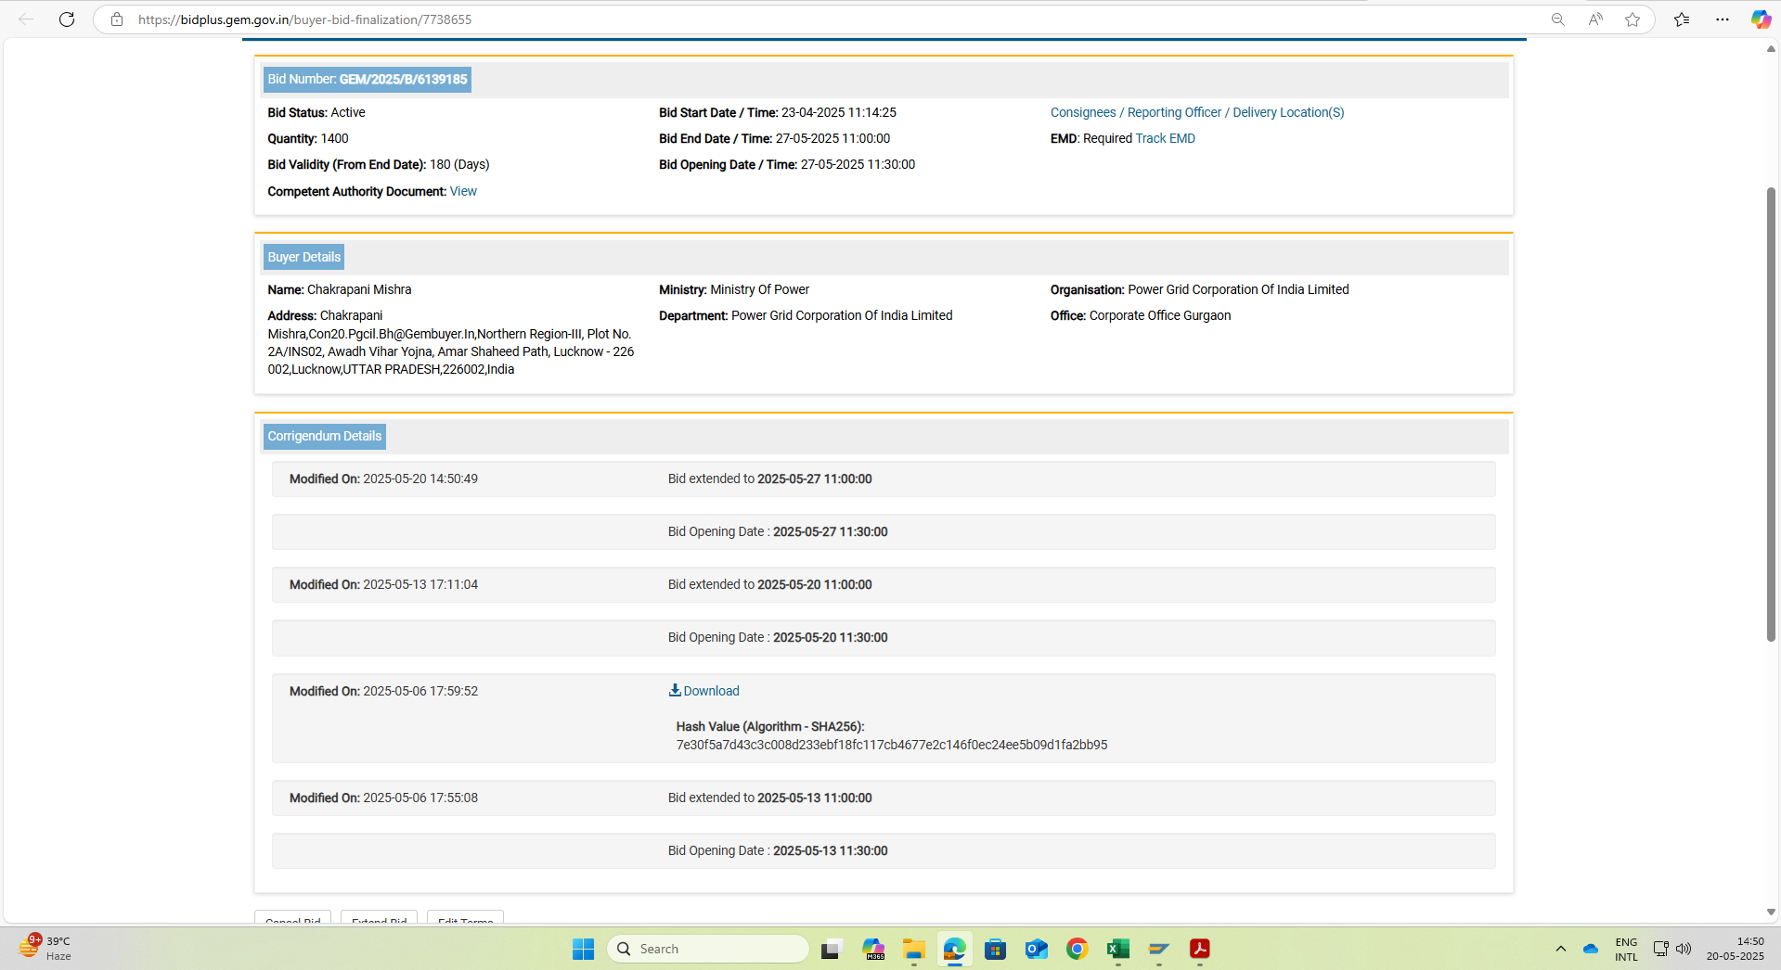This screenshot has width=1781, height=970.
Task: Click the address bar URL
Action: [x=304, y=19]
